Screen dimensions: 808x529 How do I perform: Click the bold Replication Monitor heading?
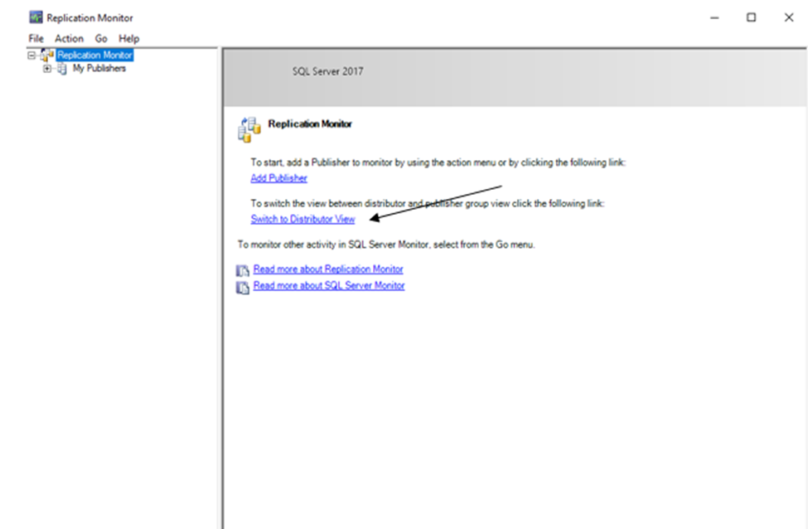pyautogui.click(x=310, y=124)
